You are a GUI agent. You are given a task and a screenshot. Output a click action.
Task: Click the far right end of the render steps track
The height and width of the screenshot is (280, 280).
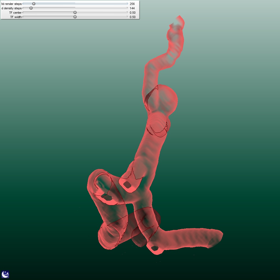pos(127,4)
